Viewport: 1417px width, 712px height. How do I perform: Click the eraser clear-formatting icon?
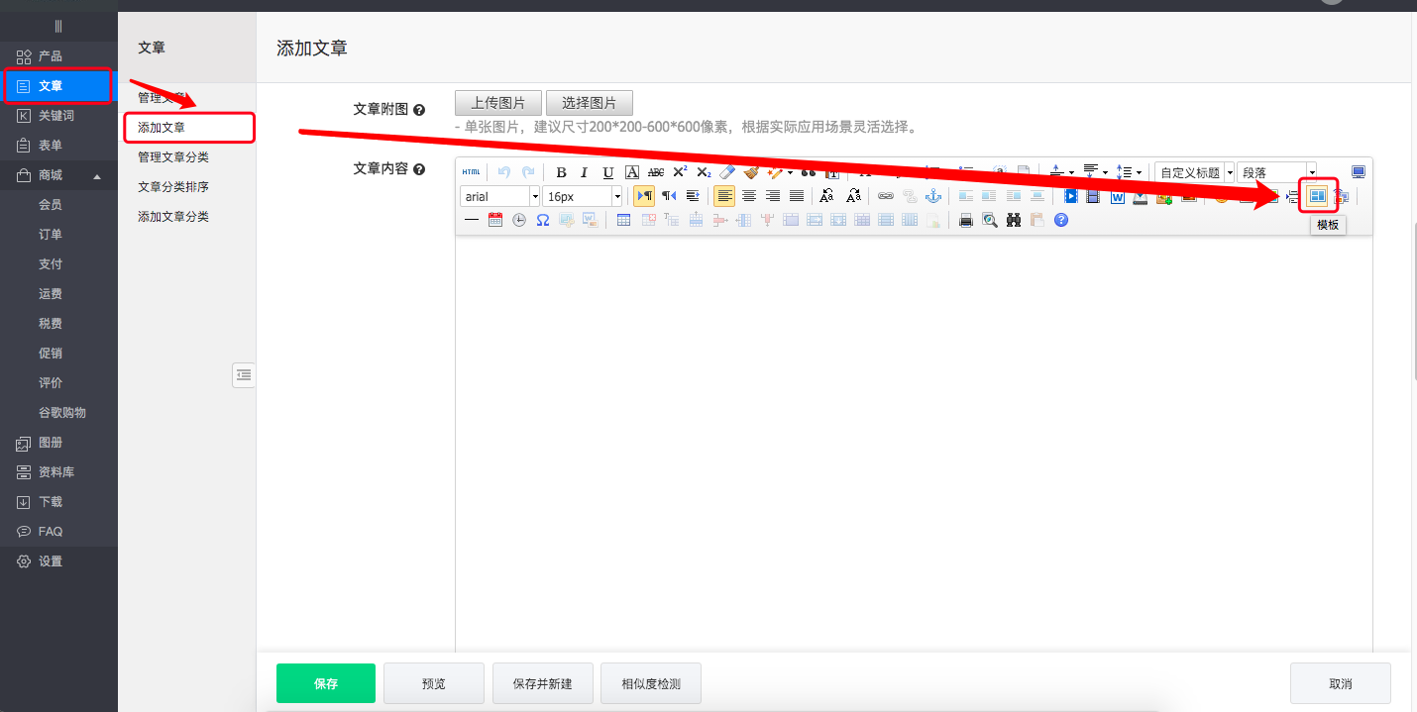click(727, 172)
